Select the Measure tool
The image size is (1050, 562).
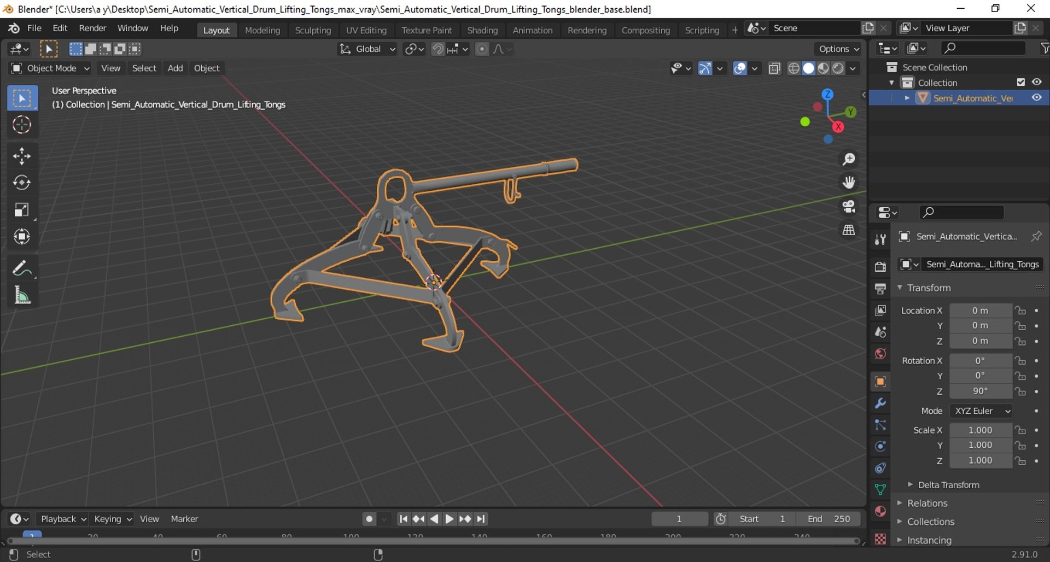click(x=22, y=295)
